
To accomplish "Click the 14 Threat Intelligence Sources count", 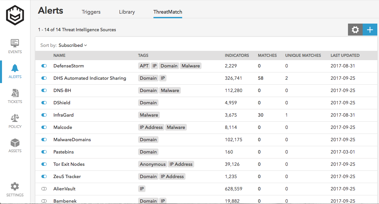I will point(77,30).
